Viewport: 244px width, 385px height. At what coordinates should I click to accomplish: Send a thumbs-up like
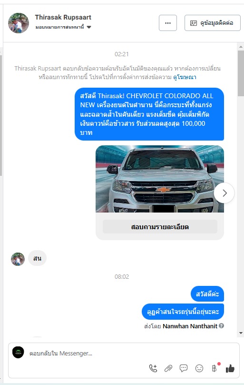click(x=230, y=368)
